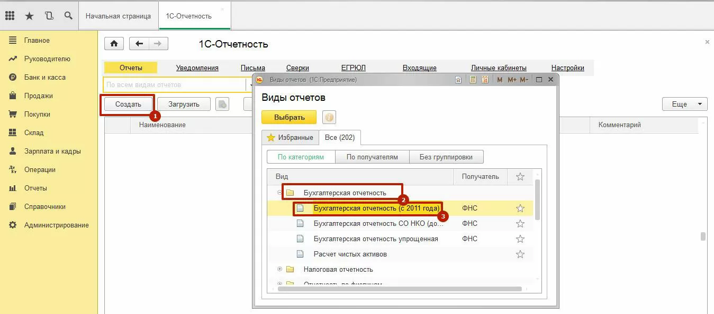714x314 pixels.
Task: Switch to the Все (202) tab
Action: [339, 137]
